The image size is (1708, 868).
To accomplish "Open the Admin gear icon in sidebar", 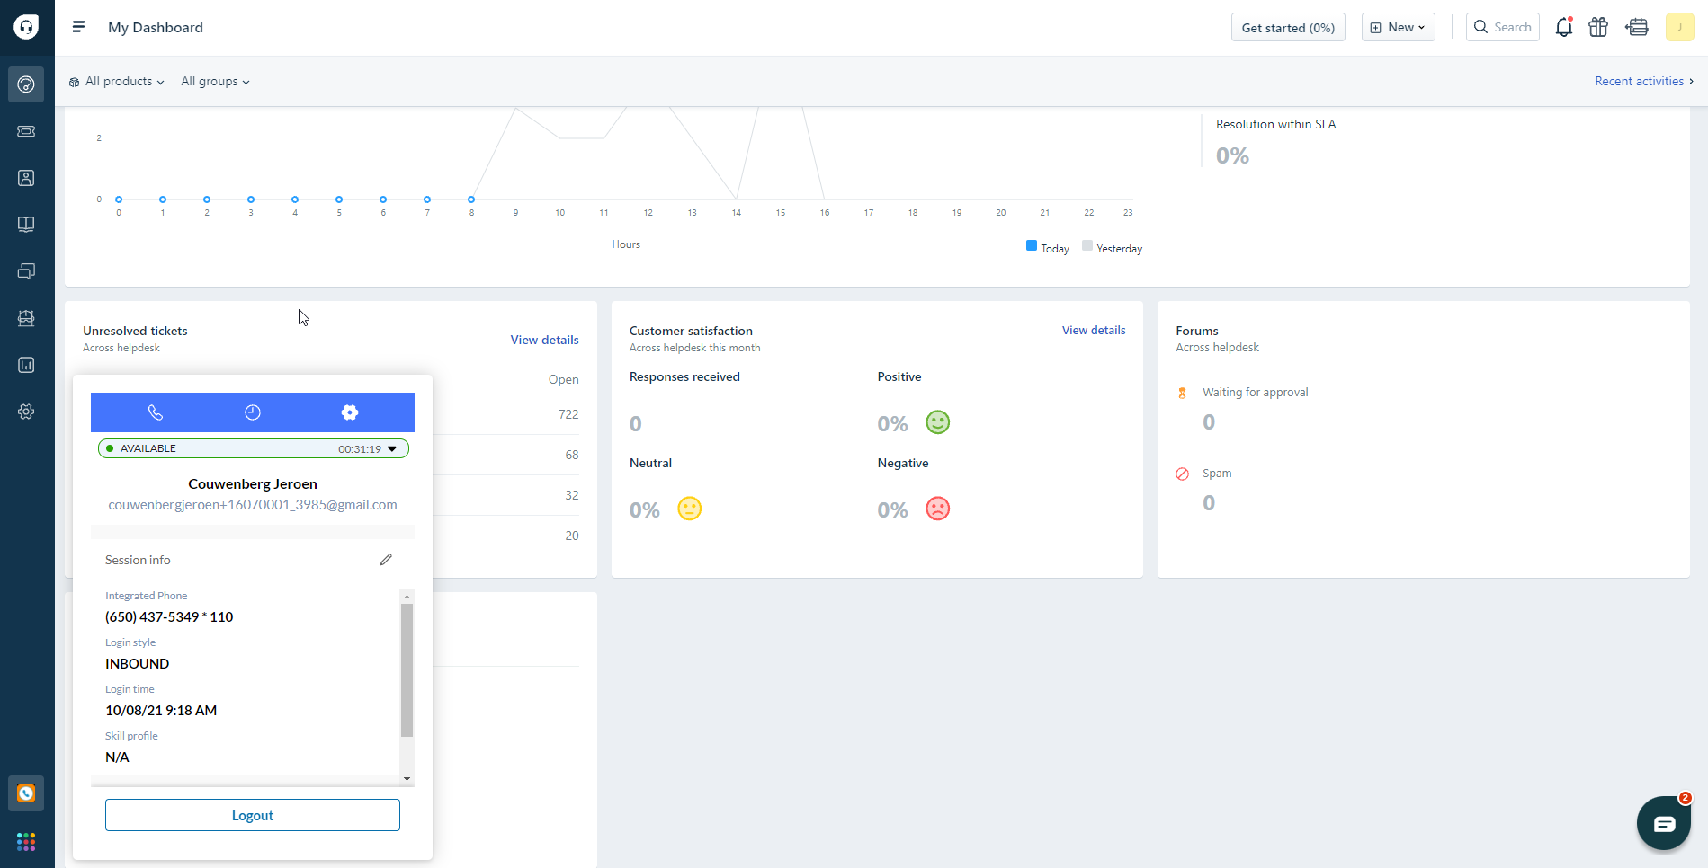I will tap(26, 412).
